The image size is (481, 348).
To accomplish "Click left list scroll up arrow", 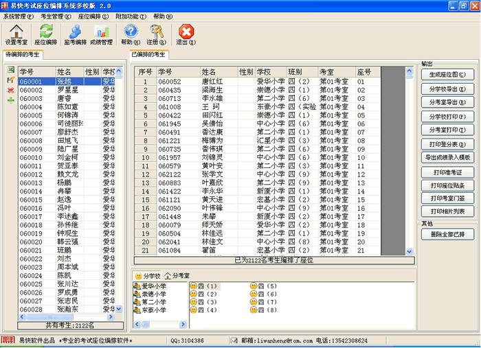I will 119,71.
